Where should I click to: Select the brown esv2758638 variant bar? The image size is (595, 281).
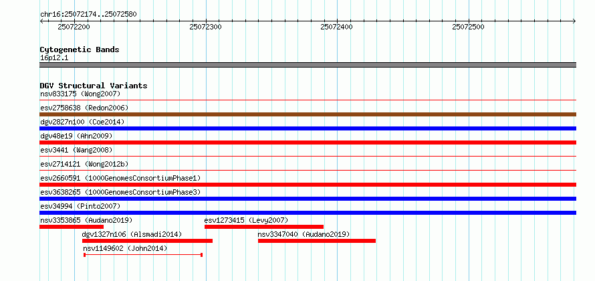[x=308, y=114]
